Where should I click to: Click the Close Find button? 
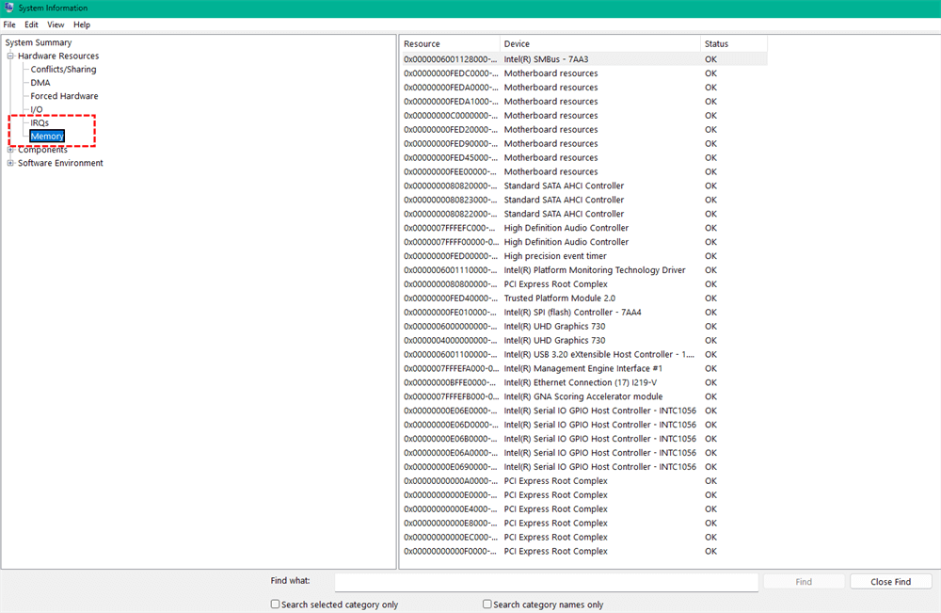coord(890,582)
